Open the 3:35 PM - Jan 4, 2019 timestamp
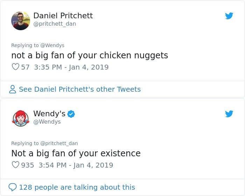Screen dimensions: 245x196 [71, 67]
